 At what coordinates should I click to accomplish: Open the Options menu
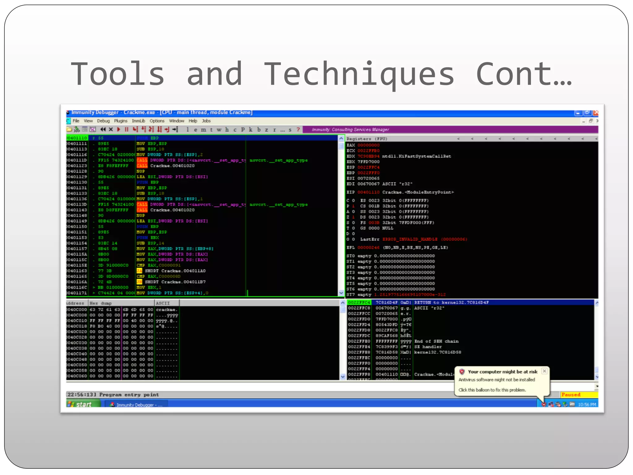point(157,121)
